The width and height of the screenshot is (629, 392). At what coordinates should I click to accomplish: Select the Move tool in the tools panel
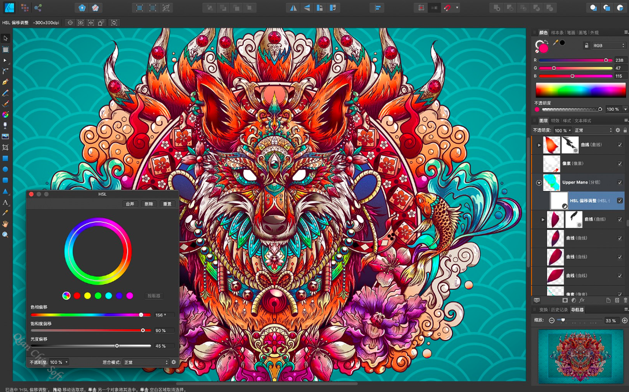click(5, 39)
